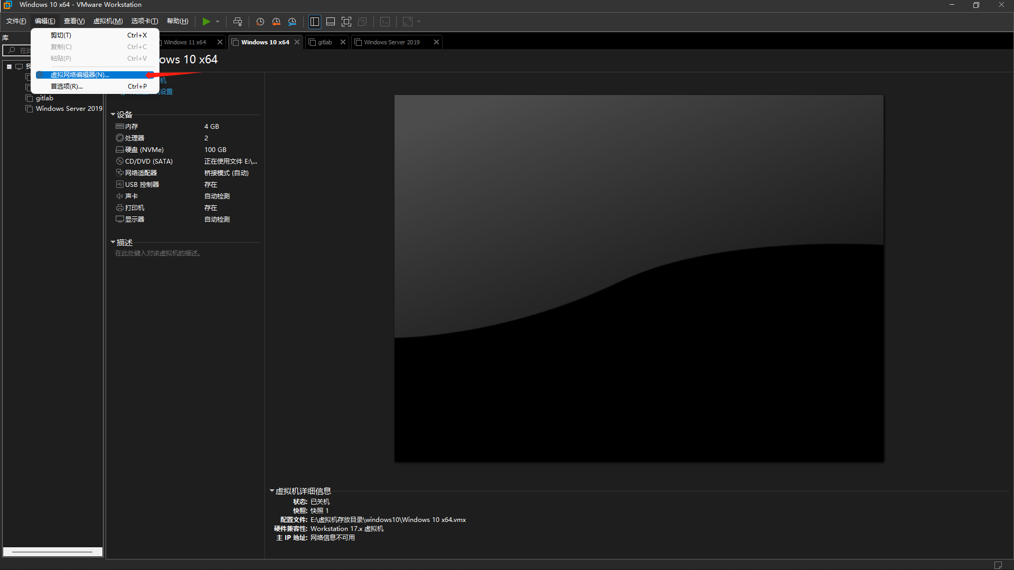Open the 虚拟机(M) menu
The height and width of the screenshot is (570, 1014).
(x=108, y=21)
